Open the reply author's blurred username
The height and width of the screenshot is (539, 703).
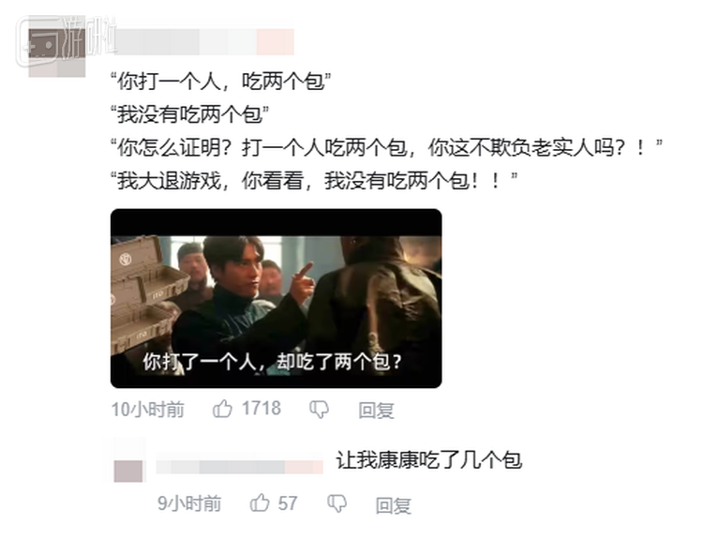[239, 467]
